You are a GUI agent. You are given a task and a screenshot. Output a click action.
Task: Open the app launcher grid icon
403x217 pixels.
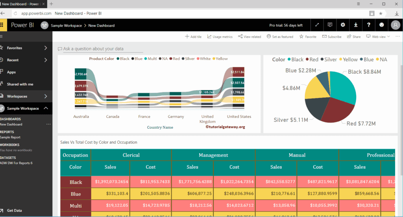[2, 25]
